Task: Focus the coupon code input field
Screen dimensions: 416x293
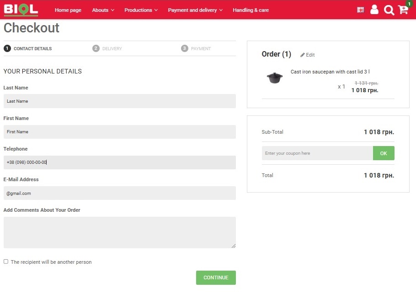Action: coord(317,153)
